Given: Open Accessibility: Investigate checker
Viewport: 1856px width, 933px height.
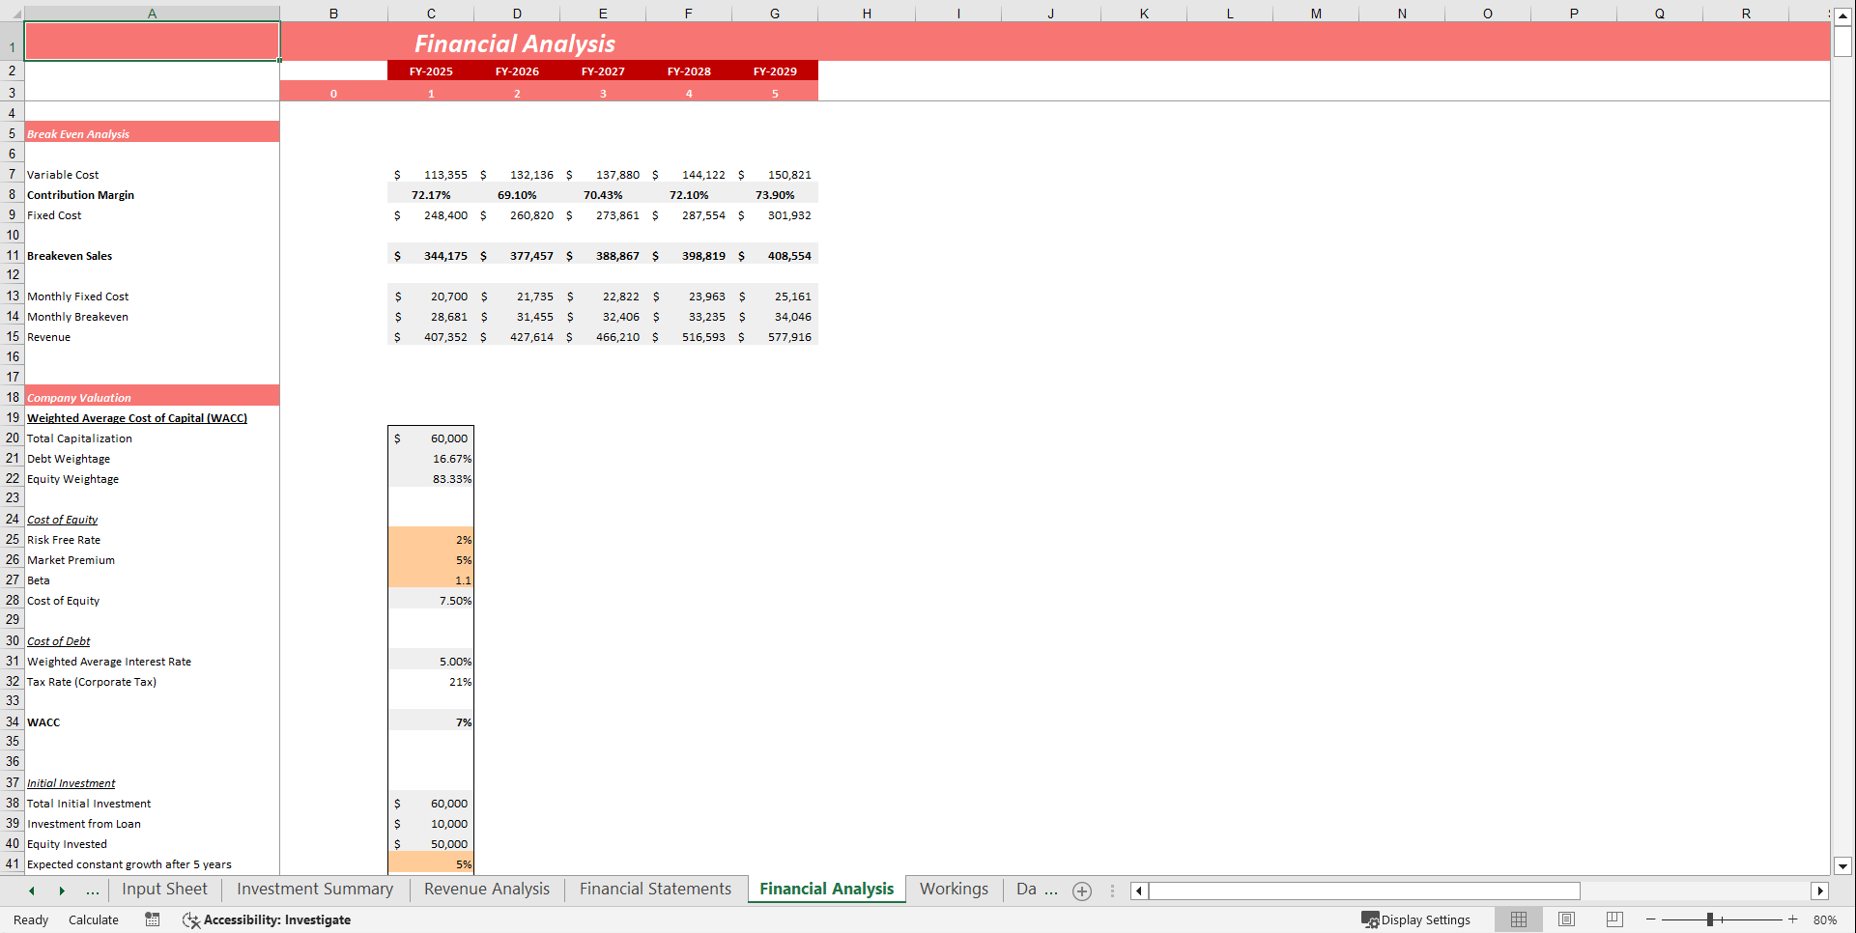Looking at the screenshot, I should (267, 919).
